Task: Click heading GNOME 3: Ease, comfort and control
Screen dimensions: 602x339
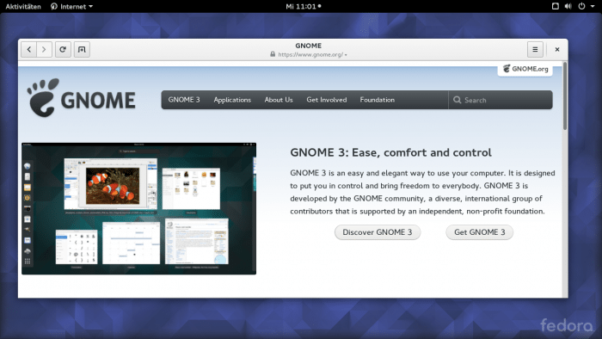Action: coord(390,152)
